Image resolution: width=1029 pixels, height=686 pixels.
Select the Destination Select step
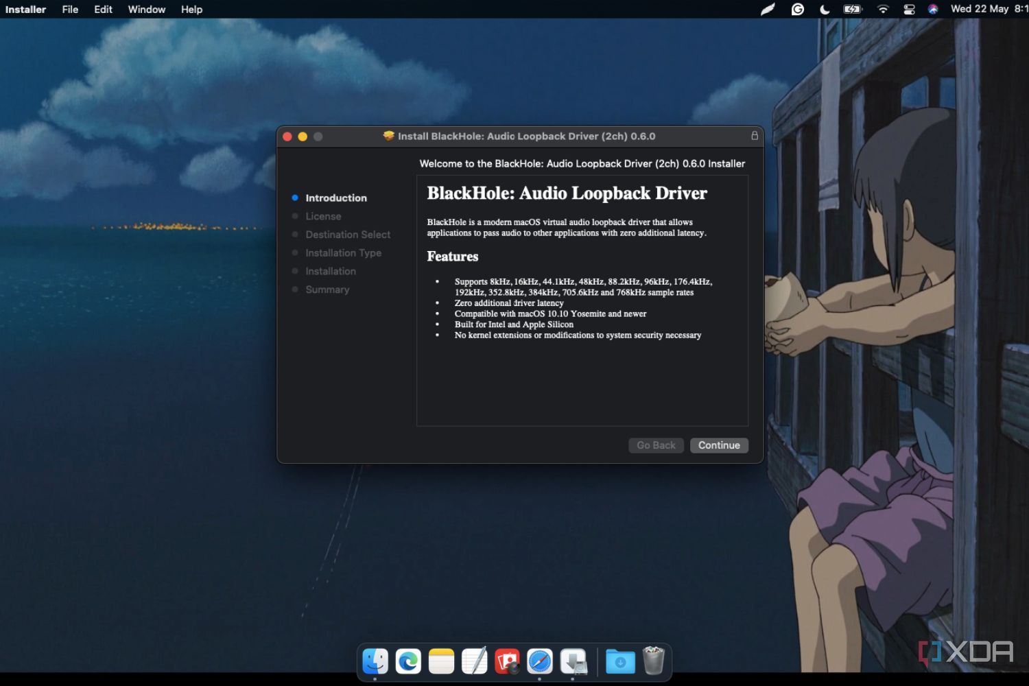[x=348, y=235]
